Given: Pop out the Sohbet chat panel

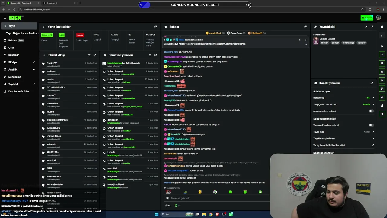Looking at the screenshot, I should (305, 27).
